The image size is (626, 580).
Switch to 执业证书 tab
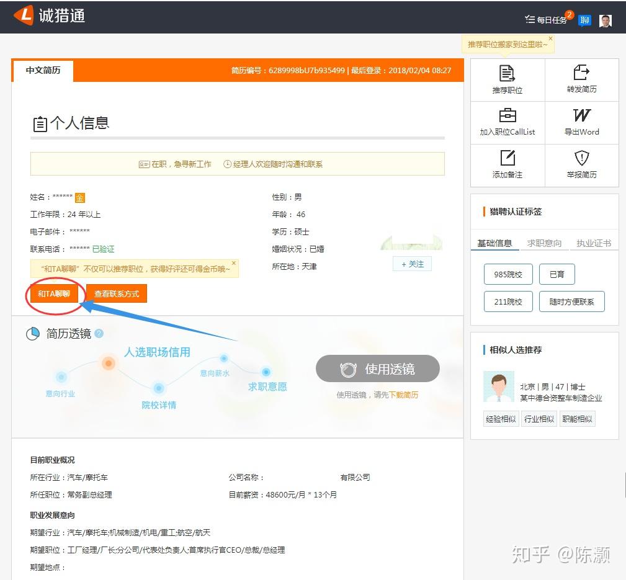click(594, 243)
